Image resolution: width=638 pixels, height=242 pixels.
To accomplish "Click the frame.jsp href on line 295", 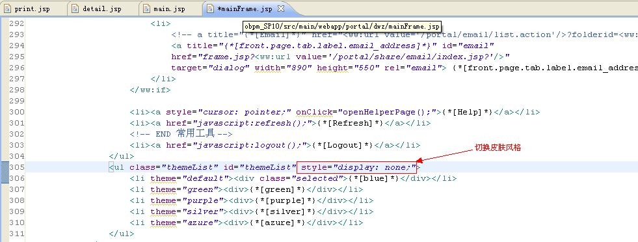I will coord(341,57).
